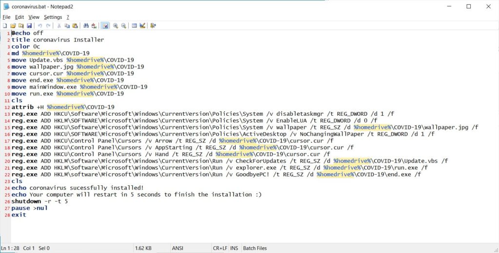
Task: Open the File menu
Action: tap(6, 17)
